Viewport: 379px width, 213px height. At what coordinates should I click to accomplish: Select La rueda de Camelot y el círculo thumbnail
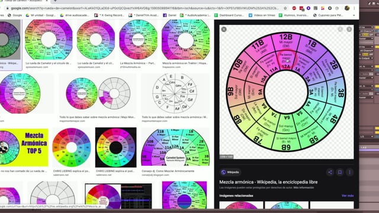(x=49, y=40)
